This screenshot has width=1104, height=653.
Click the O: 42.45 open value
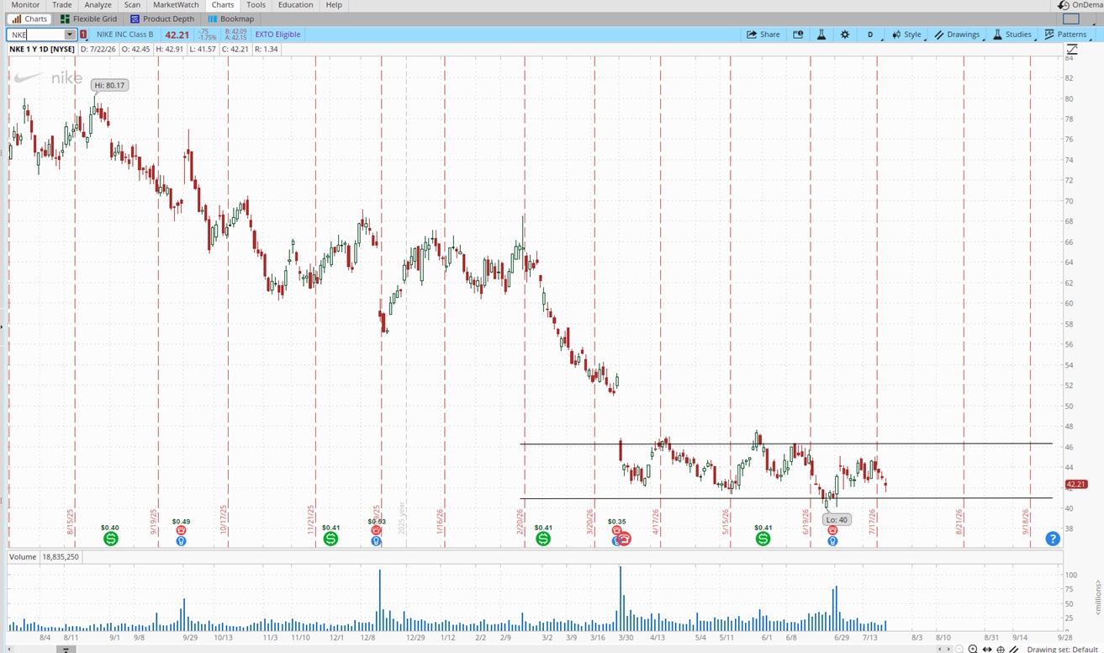pyautogui.click(x=135, y=49)
